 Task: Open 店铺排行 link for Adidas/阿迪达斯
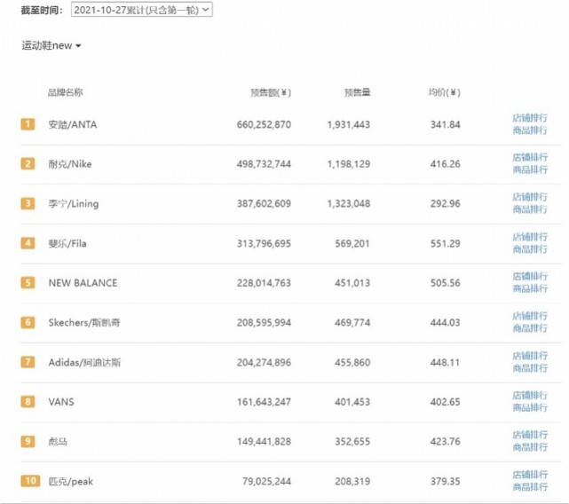tap(530, 356)
